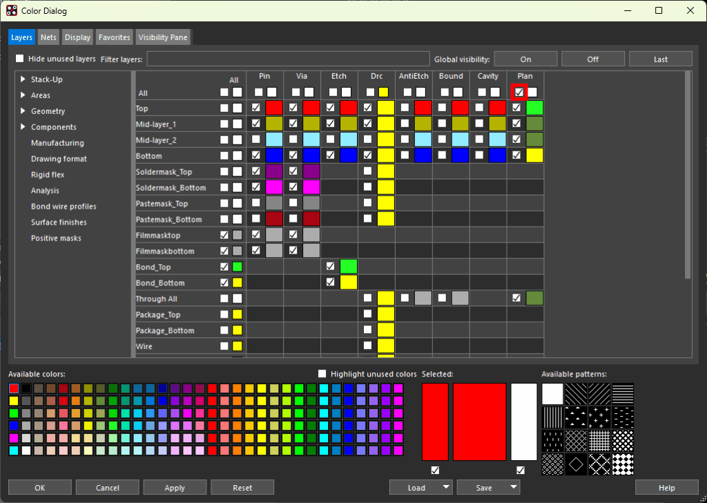Switch to the Nets tab
The image size is (707, 503).
pos(48,37)
